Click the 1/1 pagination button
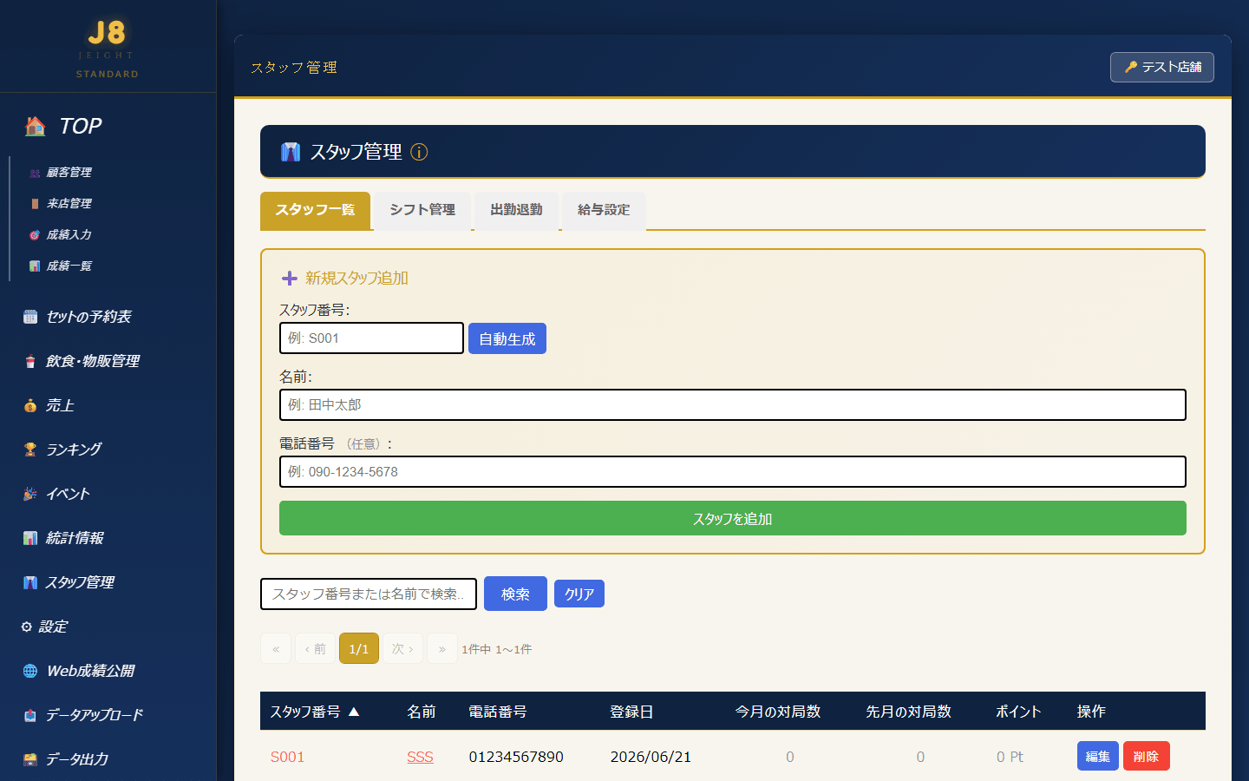 click(x=359, y=648)
